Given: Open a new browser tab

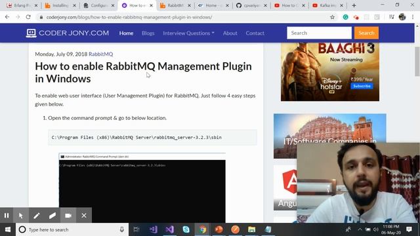Looking at the screenshot, I should coord(354,5).
